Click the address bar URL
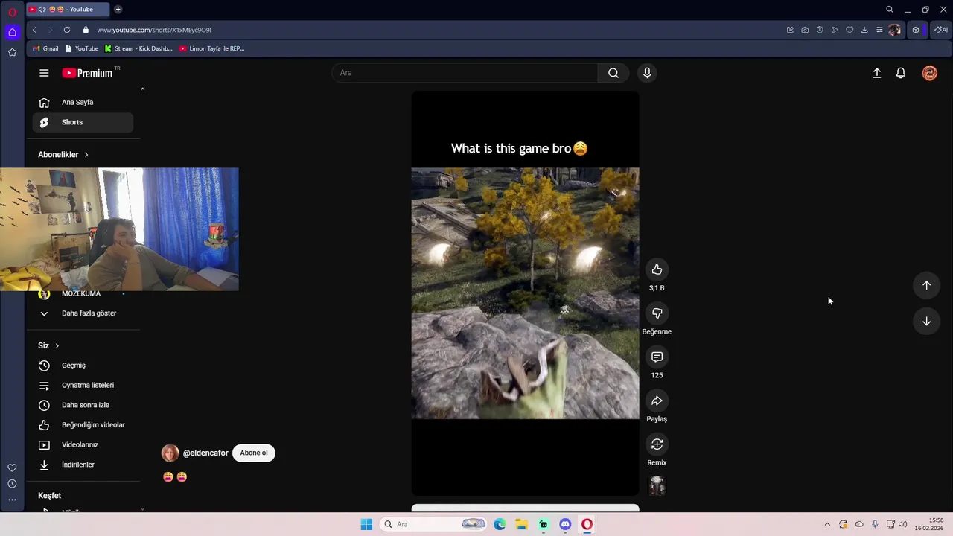The height and width of the screenshot is (536, 953). tap(154, 30)
